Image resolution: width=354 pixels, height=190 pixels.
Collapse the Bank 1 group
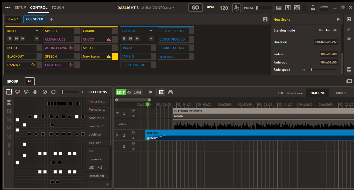pyautogui.click(x=37, y=30)
